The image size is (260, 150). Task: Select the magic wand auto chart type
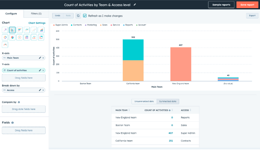tap(5, 30)
